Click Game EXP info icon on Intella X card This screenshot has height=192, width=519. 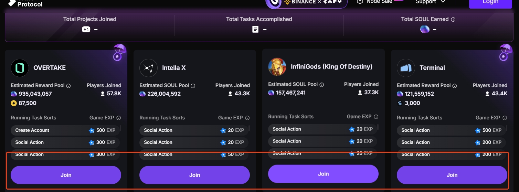pyautogui.click(x=247, y=118)
